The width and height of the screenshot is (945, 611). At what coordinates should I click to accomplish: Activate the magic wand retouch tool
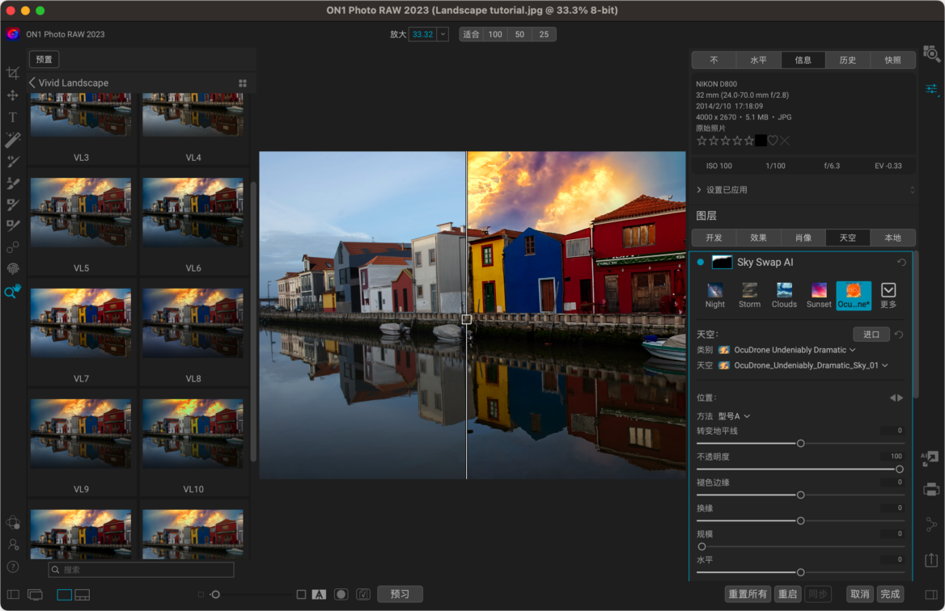click(x=13, y=140)
